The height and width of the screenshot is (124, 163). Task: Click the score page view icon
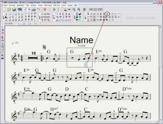point(25,9)
